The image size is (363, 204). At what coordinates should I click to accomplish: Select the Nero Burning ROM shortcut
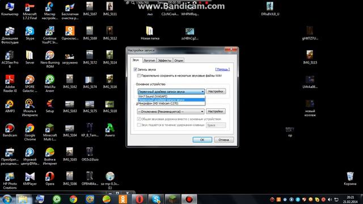50,59
